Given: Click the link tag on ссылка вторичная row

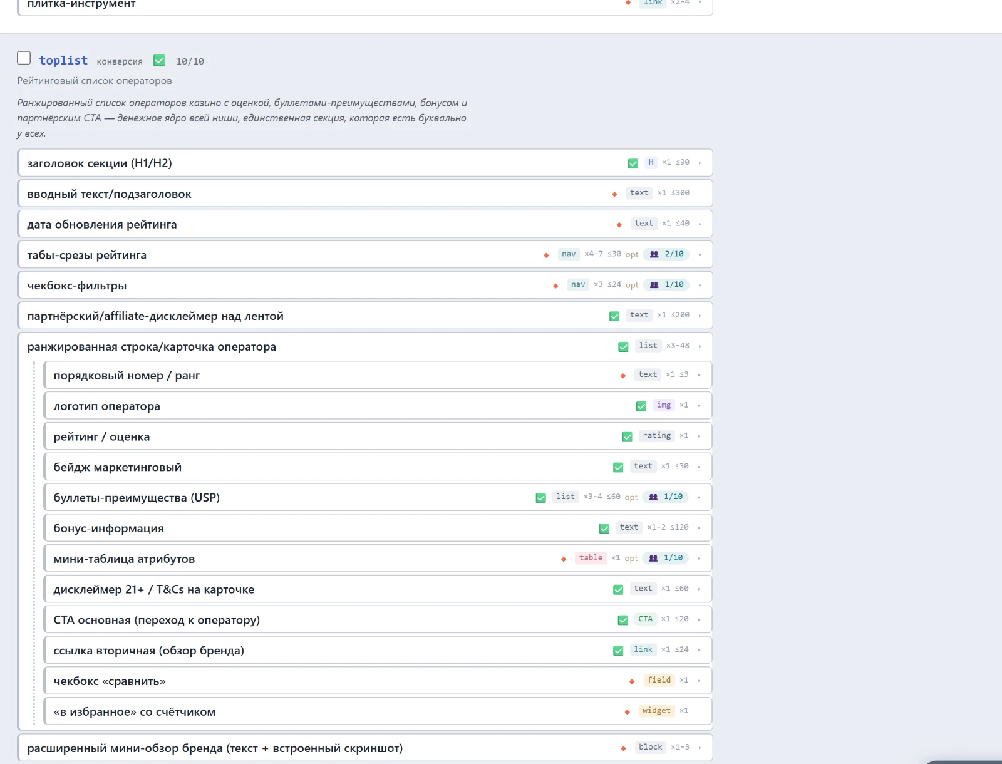Looking at the screenshot, I should pyautogui.click(x=643, y=649).
